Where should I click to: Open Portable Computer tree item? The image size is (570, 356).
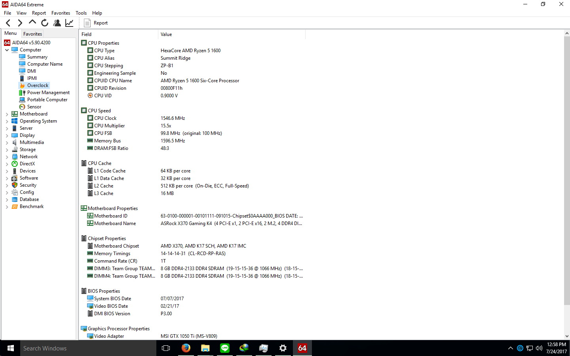47,100
